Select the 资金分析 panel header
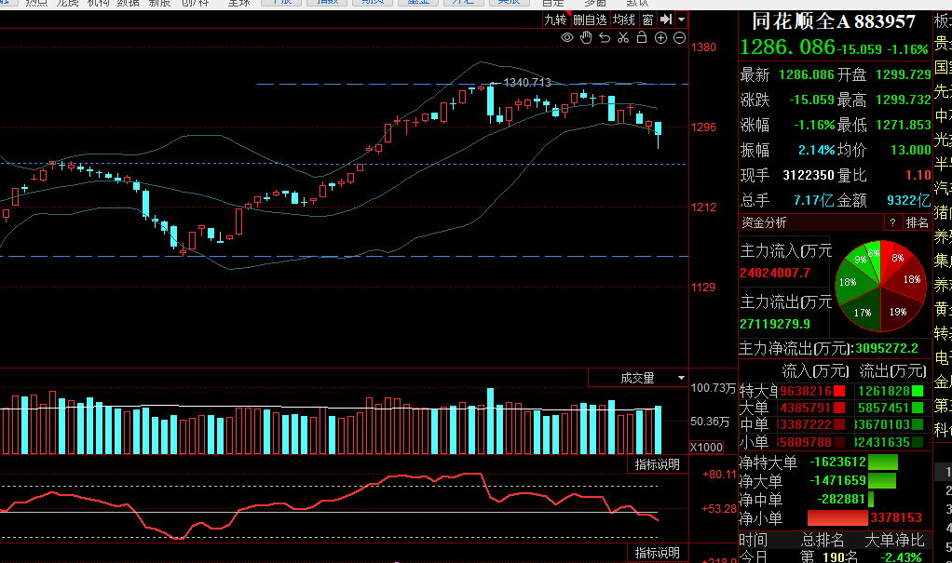The height and width of the screenshot is (563, 952). [764, 222]
